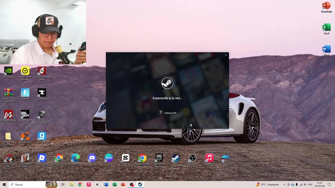Launch BeamNG.drive from desktop

point(25,138)
